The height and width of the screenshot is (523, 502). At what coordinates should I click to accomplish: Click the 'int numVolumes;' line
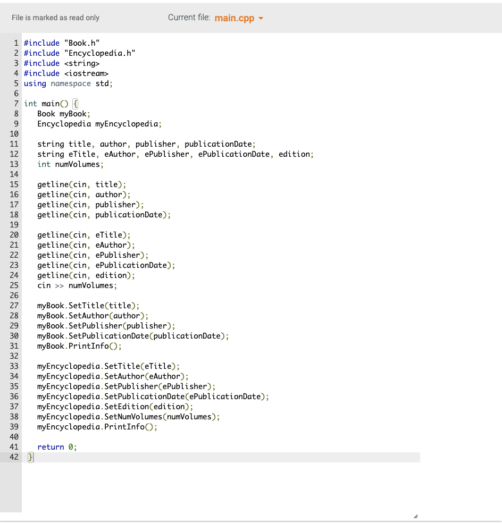tap(70, 164)
